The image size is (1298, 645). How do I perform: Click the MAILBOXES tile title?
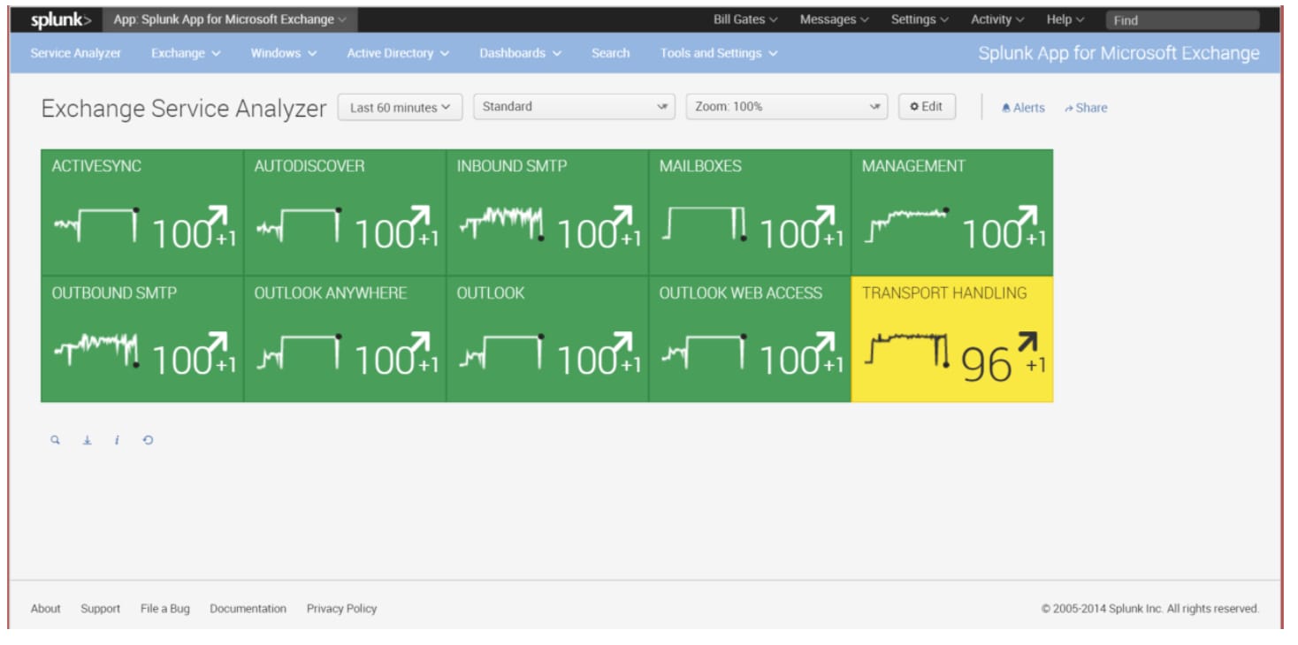click(x=700, y=166)
